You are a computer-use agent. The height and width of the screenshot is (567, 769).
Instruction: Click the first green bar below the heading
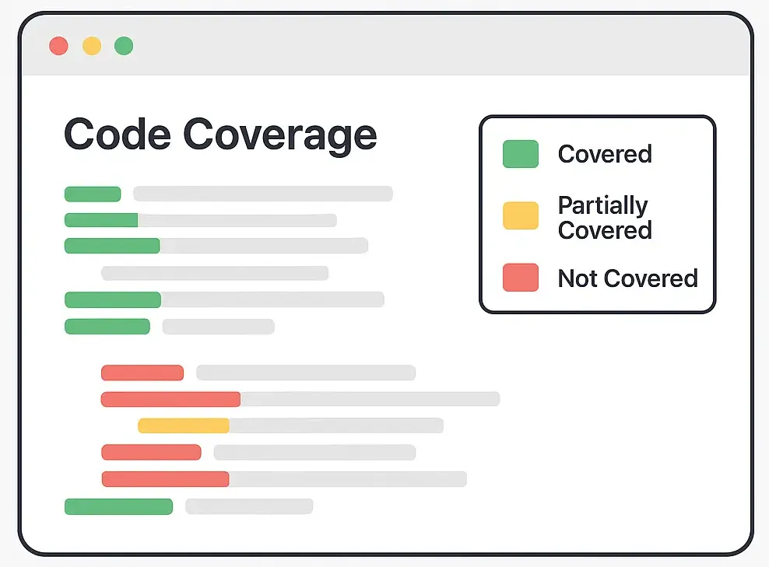93,194
